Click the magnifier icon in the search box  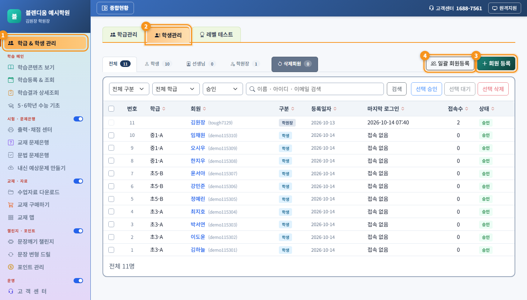[x=252, y=89]
